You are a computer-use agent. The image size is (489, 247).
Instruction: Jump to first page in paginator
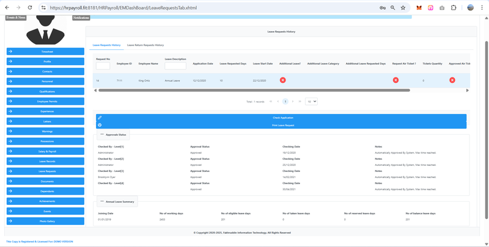[270, 101]
